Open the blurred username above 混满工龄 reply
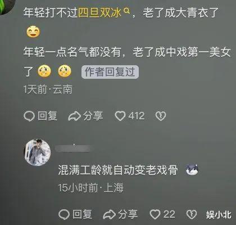236x225 pixels. click(73, 148)
